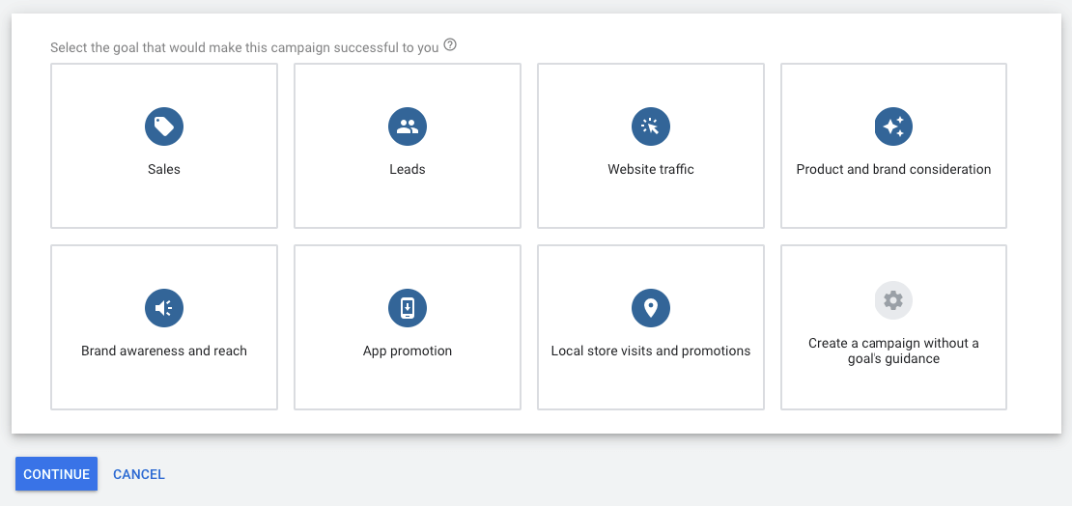Click the "Select the goal" instruction heading
Screen dimensions: 1072x506
pos(244,47)
